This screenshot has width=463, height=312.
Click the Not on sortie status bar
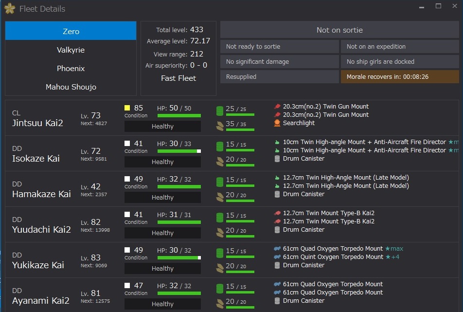point(339,30)
